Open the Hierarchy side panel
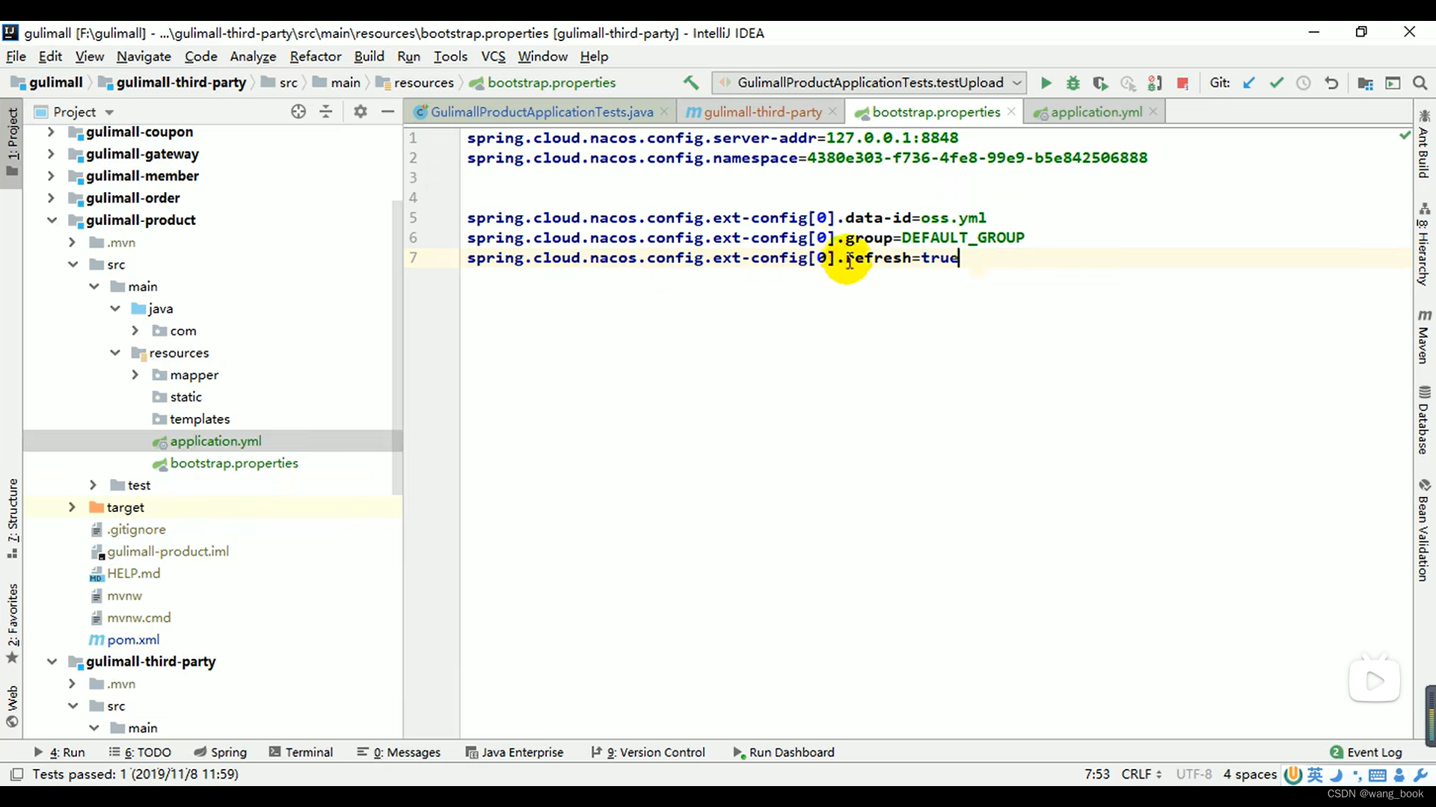Screen dimensions: 1436x807 pos(1424,244)
